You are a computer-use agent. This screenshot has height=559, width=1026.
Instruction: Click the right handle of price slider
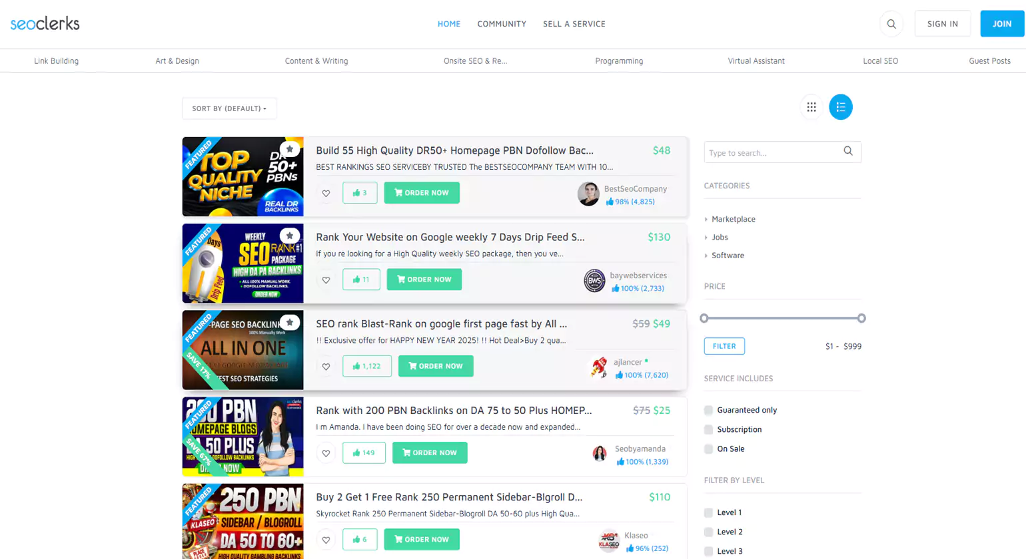click(861, 318)
